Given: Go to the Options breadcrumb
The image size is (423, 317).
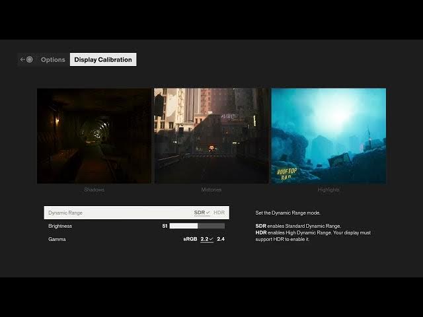Looking at the screenshot, I should pos(53,59).
